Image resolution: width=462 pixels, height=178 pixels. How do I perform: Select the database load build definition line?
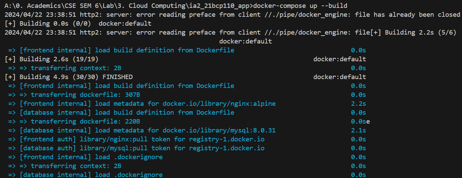pyautogui.click(x=127, y=112)
